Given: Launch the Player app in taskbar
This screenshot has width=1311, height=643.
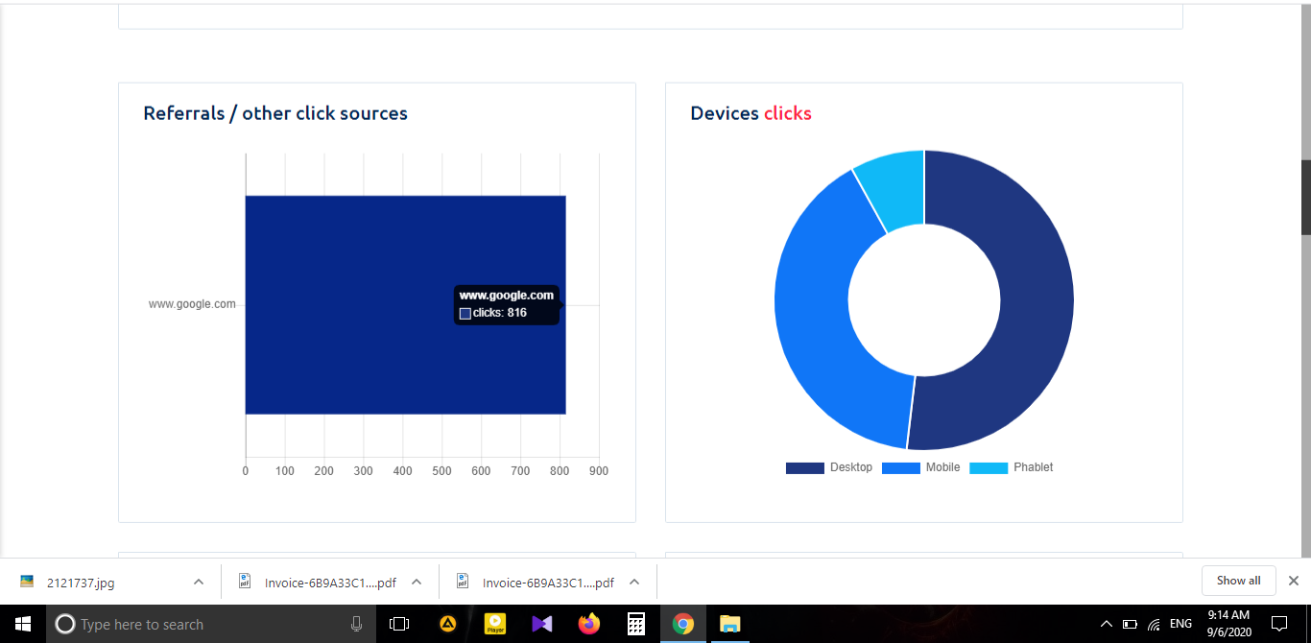Looking at the screenshot, I should click(x=495, y=624).
